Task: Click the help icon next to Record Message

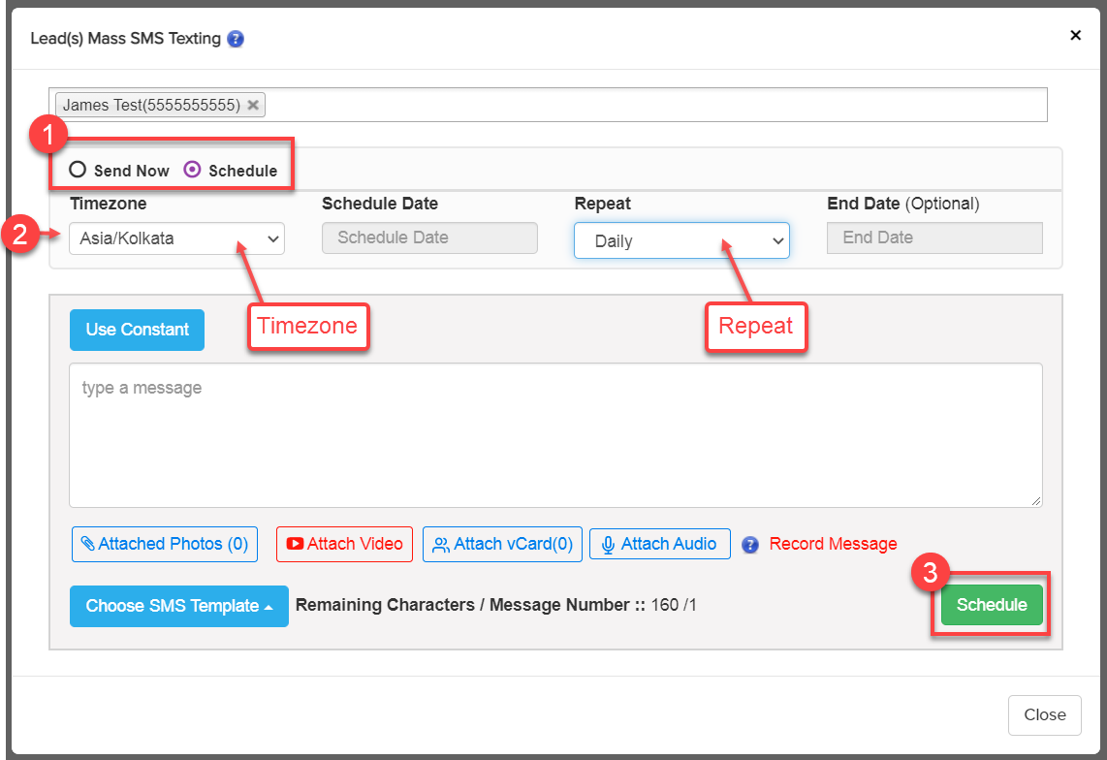Action: coord(749,545)
